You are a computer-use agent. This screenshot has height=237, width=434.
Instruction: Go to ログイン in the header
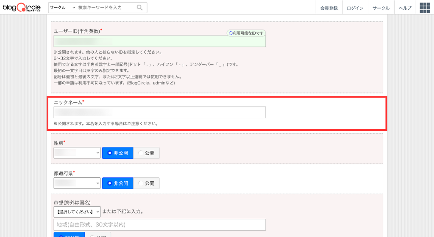pos(355,8)
